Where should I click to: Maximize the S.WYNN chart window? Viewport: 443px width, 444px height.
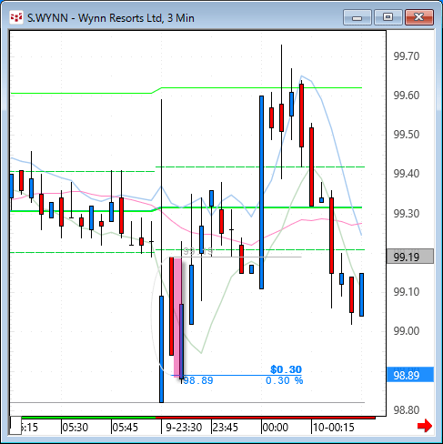pos(388,17)
